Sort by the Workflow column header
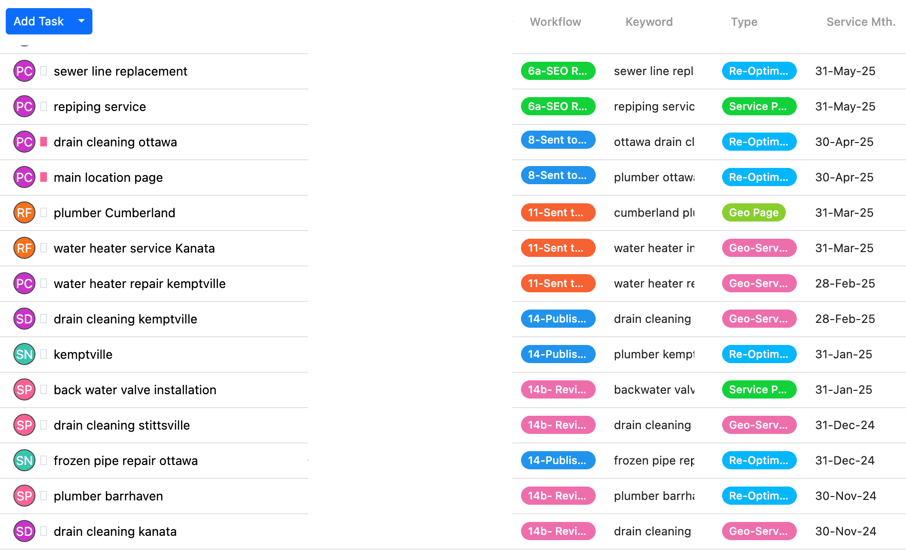The height and width of the screenshot is (554, 906). click(555, 22)
